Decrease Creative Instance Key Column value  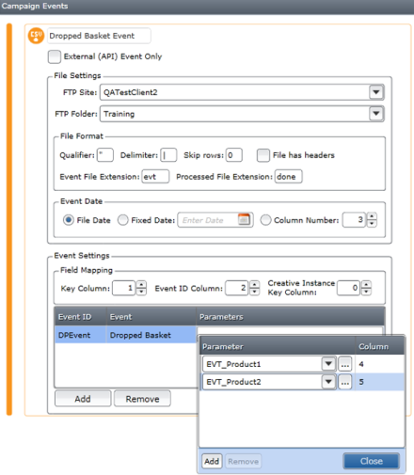[366, 292]
